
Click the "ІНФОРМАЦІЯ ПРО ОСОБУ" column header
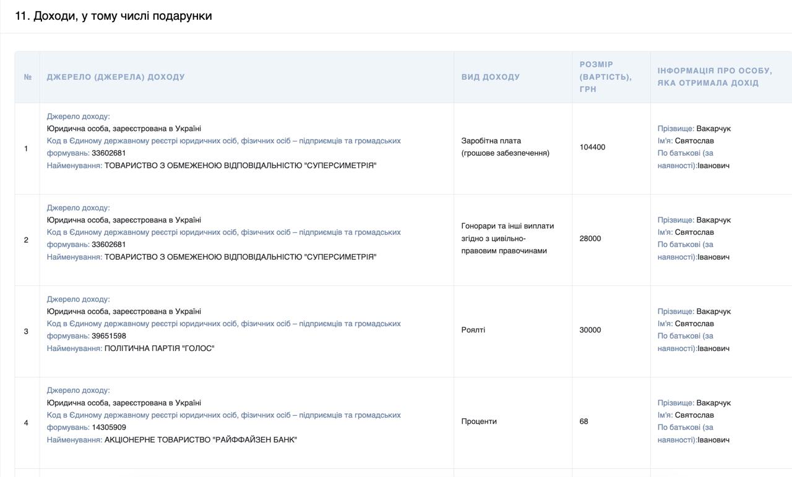pos(715,77)
